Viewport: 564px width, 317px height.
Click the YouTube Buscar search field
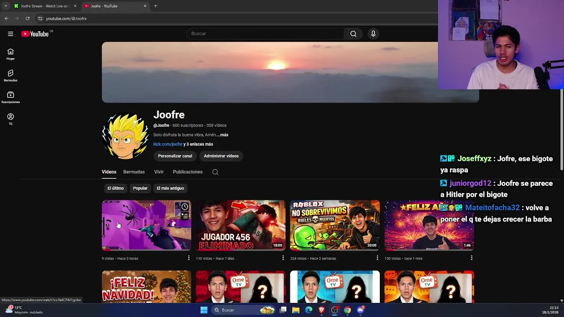[266, 34]
